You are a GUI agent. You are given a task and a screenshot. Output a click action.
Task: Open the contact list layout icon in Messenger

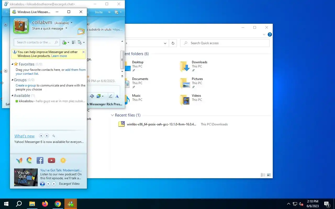pyautogui.click(x=74, y=42)
